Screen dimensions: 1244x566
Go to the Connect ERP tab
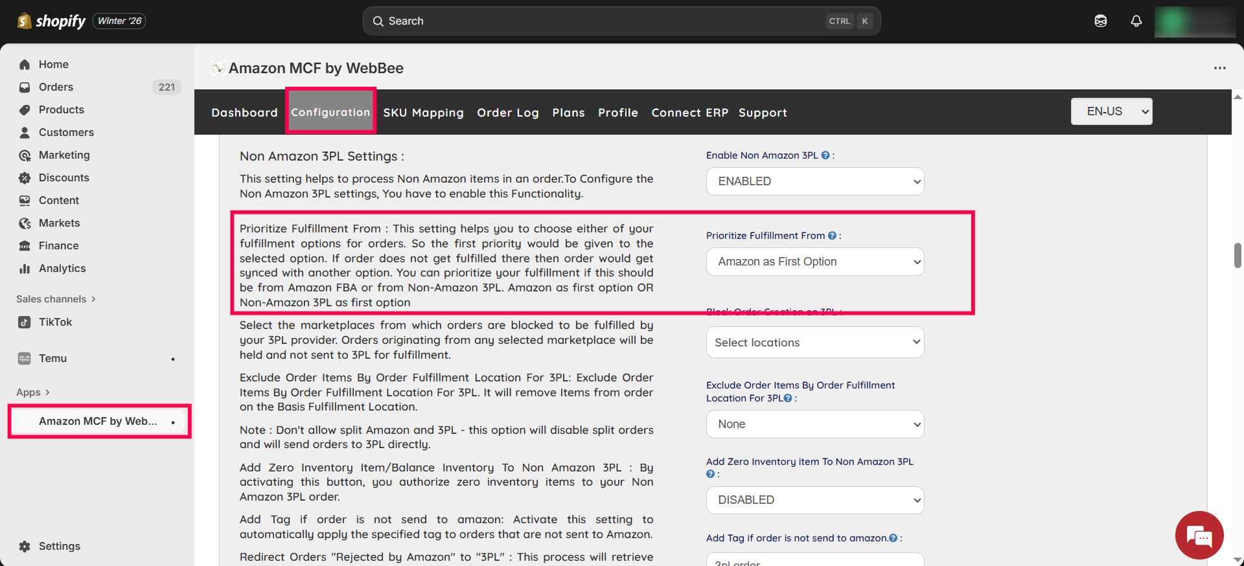(689, 113)
